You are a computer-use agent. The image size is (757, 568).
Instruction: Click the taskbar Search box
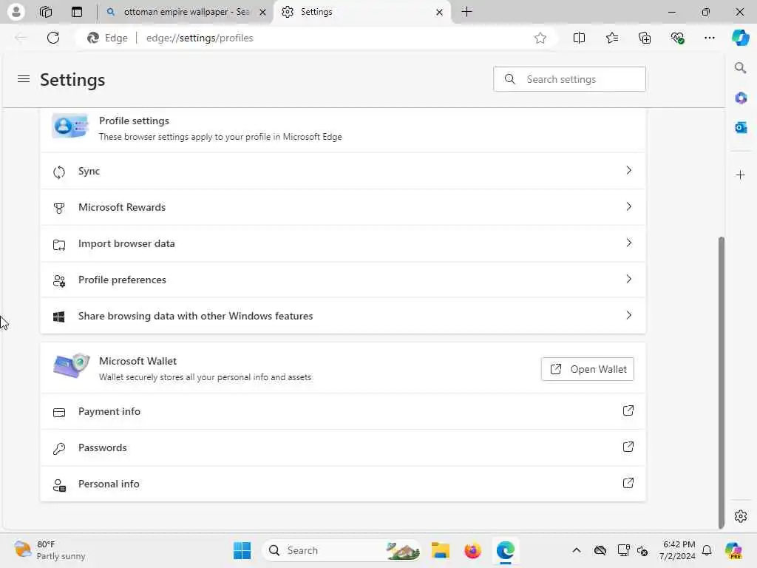point(342,550)
